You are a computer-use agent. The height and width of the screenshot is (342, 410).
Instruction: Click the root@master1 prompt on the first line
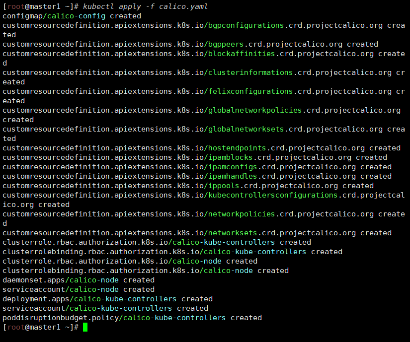pyautogui.click(x=41, y=6)
